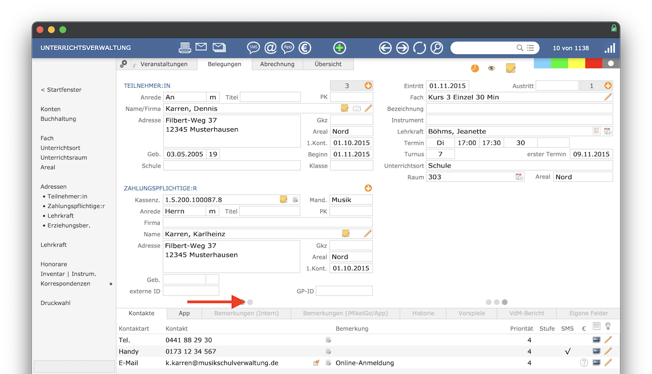Switch to the Abrechnung tab
Image resolution: width=652 pixels, height=374 pixels.
pos(277,64)
